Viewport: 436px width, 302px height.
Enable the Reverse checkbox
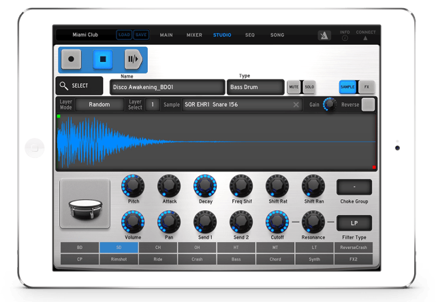click(x=368, y=105)
